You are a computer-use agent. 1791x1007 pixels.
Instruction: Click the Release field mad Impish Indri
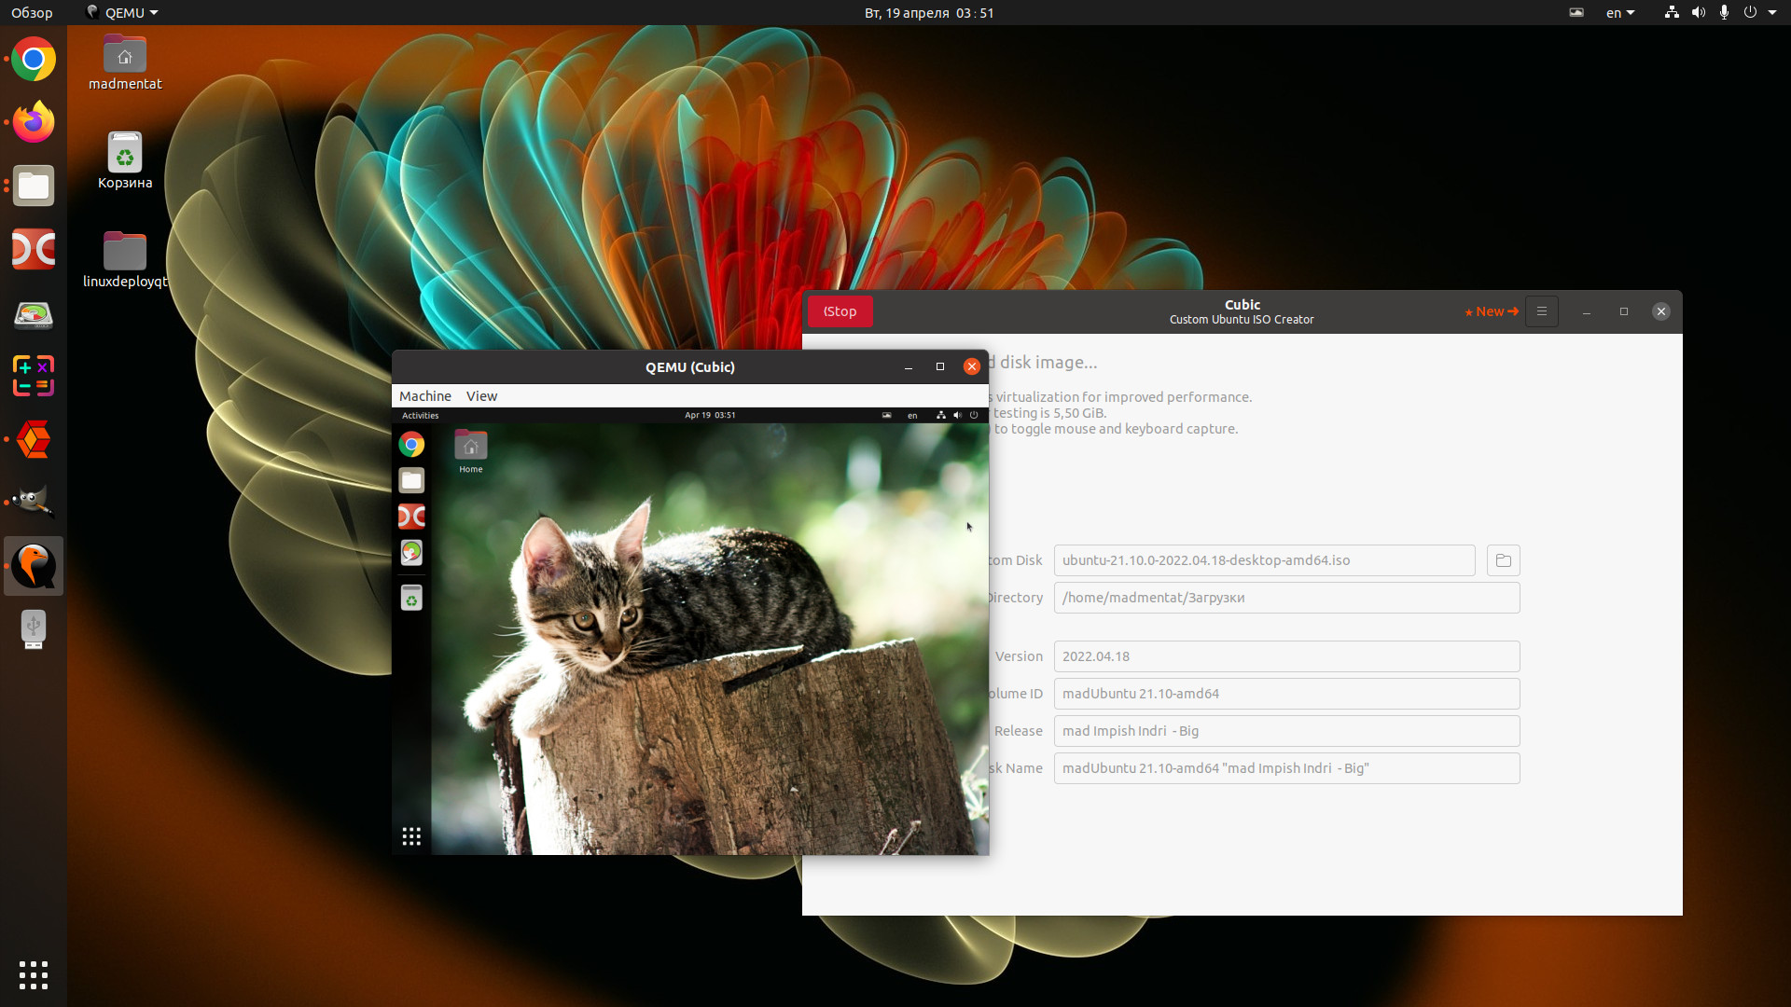pos(1286,731)
